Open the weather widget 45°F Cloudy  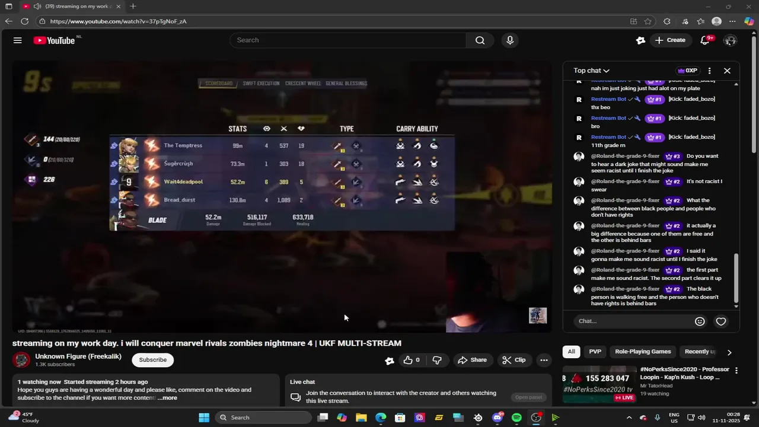coord(23,418)
